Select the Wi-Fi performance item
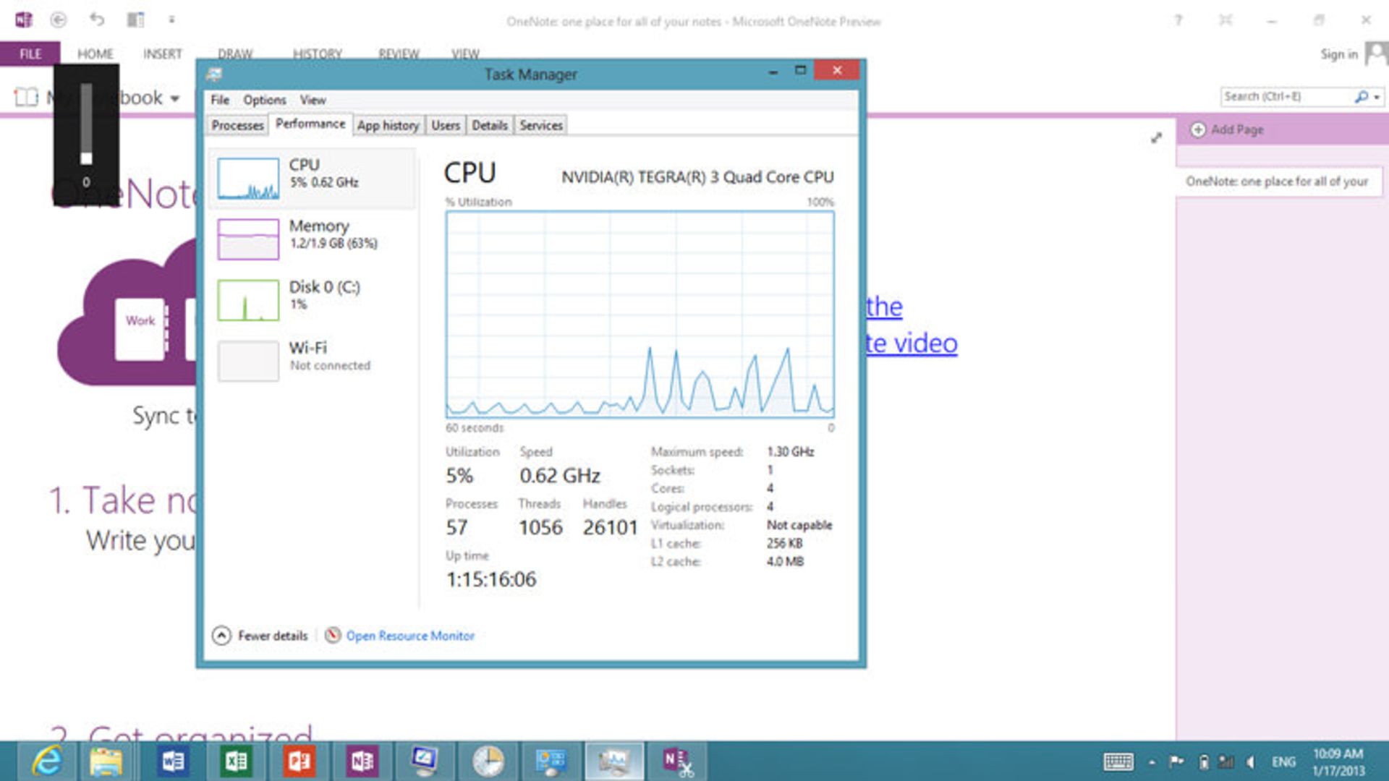The width and height of the screenshot is (1389, 781). [x=313, y=361]
